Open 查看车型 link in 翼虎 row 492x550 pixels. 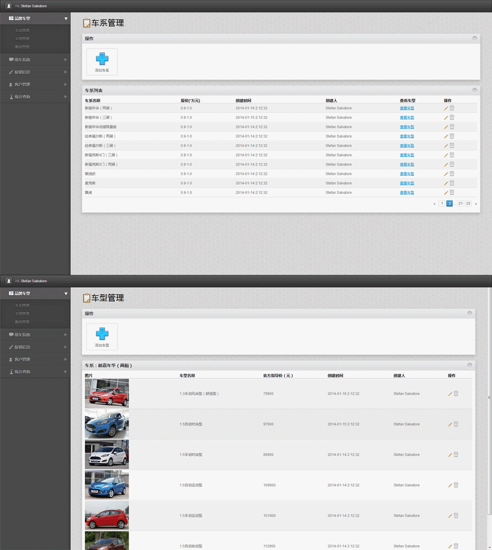point(407,193)
